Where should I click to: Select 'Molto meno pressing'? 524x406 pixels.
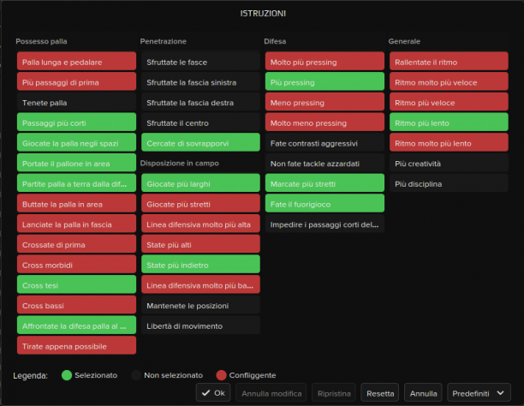click(325, 122)
